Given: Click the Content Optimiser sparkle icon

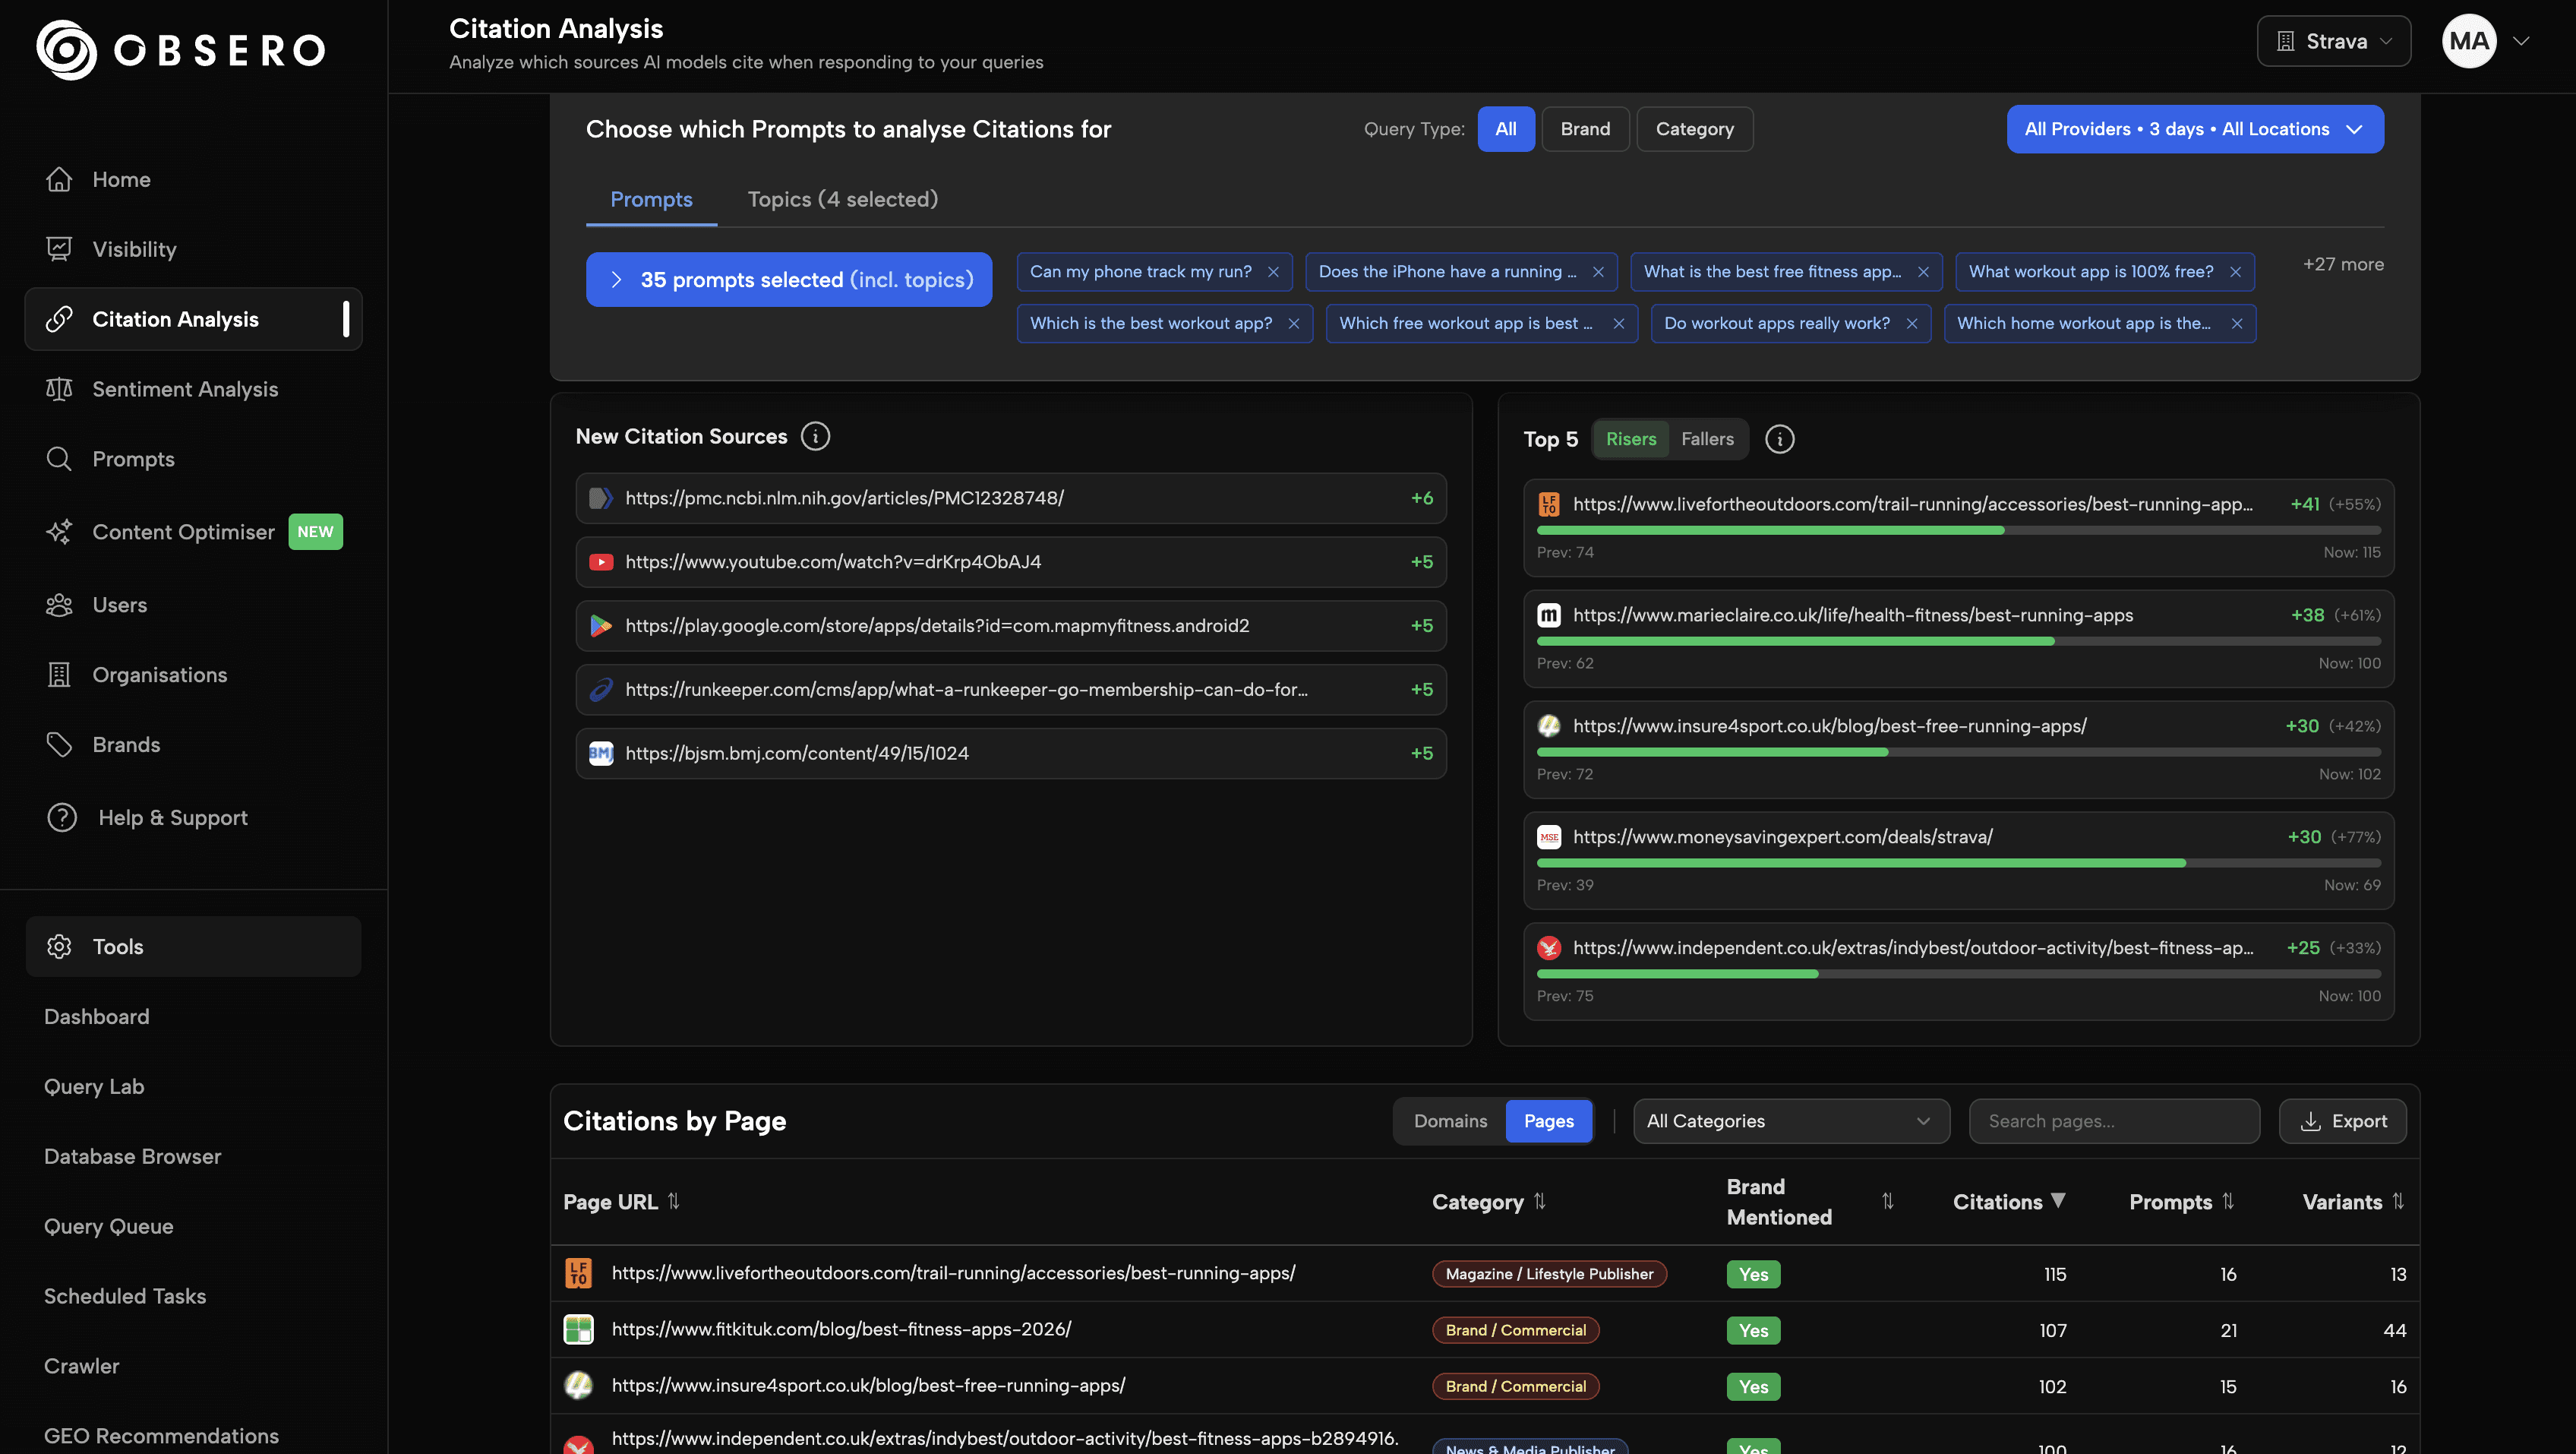Looking at the screenshot, I should coord(59,532).
